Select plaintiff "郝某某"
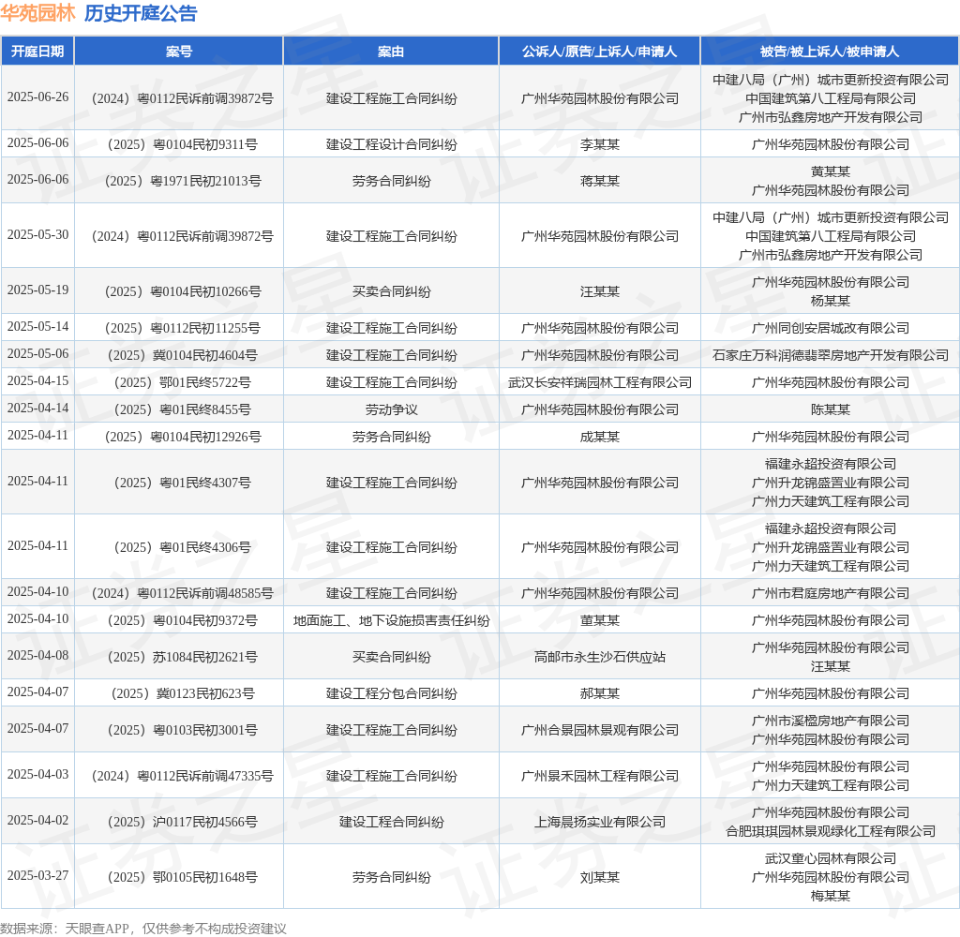 click(x=599, y=693)
